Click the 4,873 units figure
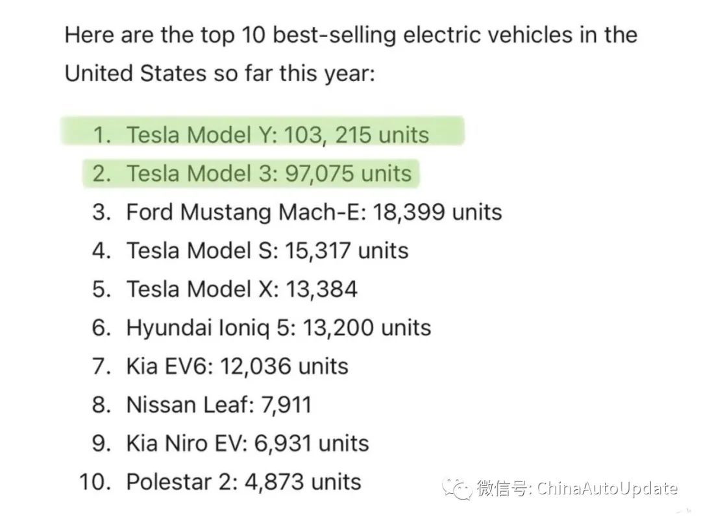Screen dimensions: 701x521 303,482
